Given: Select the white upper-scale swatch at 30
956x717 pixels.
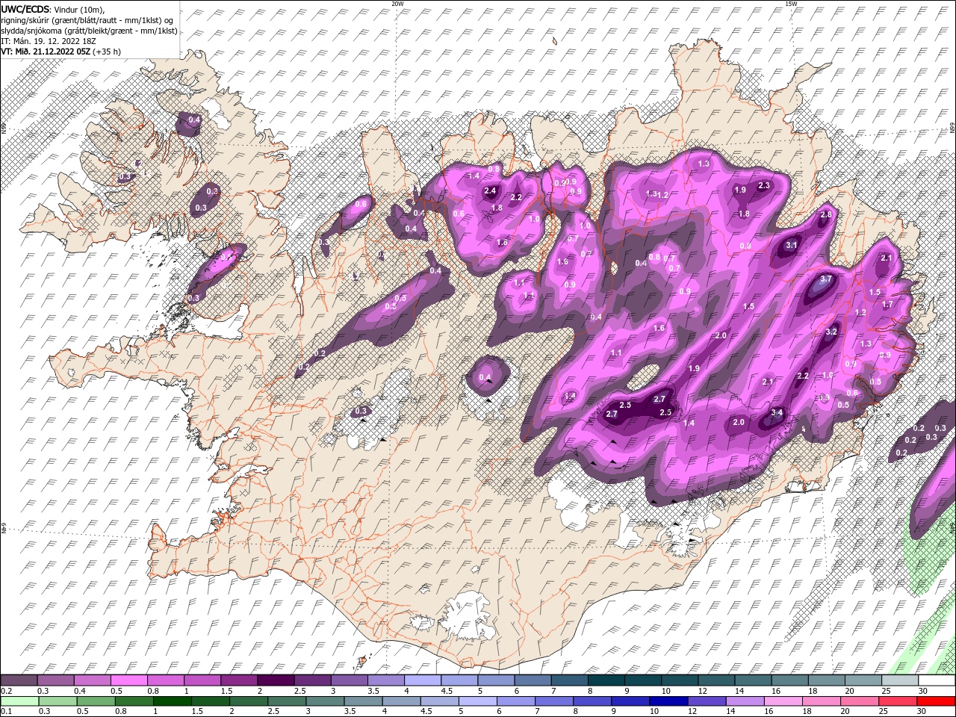Looking at the screenshot, I should 937,680.
